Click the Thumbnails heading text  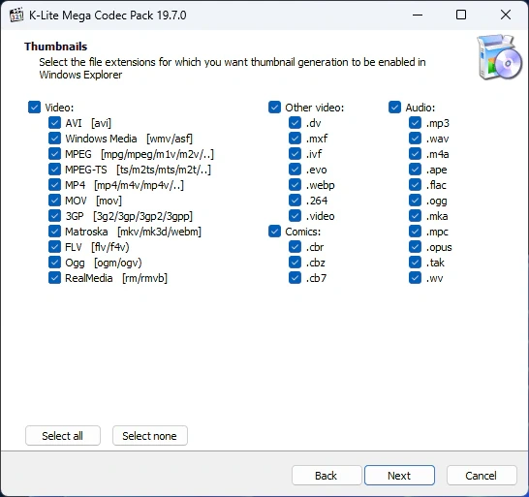tap(55, 47)
